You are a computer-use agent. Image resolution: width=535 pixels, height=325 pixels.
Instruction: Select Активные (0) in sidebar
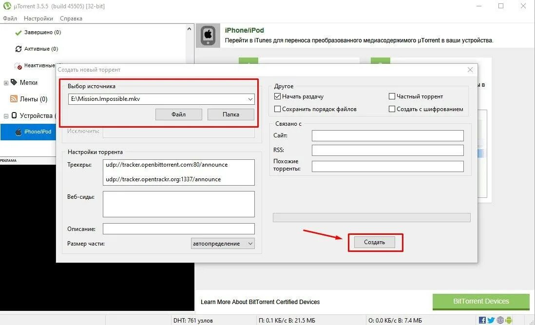(x=41, y=49)
